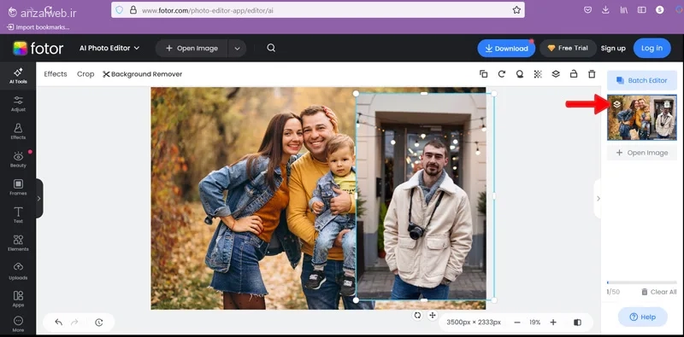Bookmark the page with star icon
The image size is (684, 337).
click(516, 10)
